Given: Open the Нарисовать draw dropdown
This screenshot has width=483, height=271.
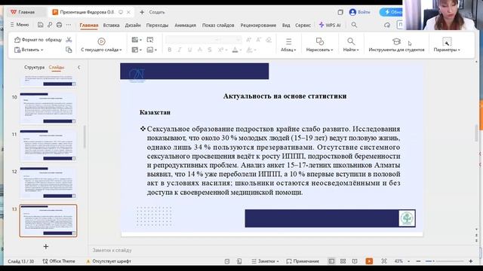Looking at the screenshot, I should click(x=319, y=50).
